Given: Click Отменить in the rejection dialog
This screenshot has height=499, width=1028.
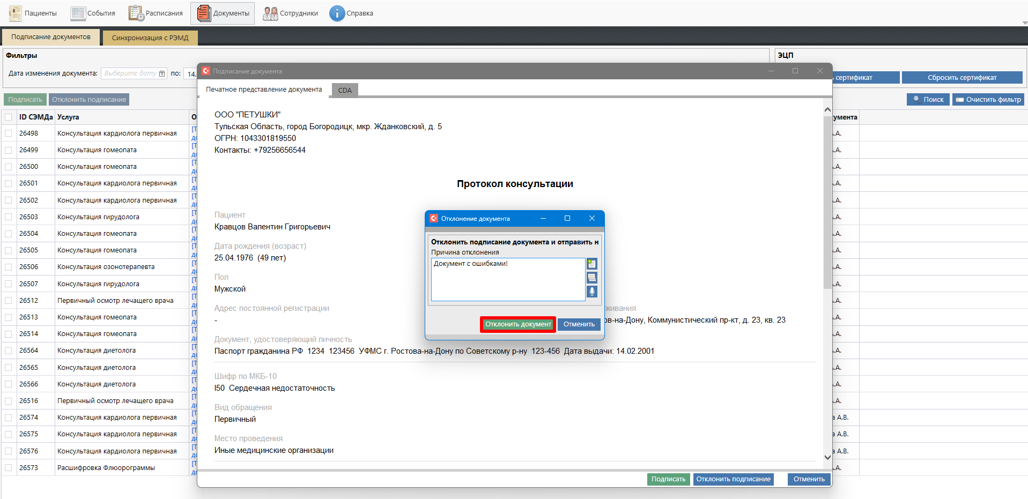Looking at the screenshot, I should (x=579, y=324).
